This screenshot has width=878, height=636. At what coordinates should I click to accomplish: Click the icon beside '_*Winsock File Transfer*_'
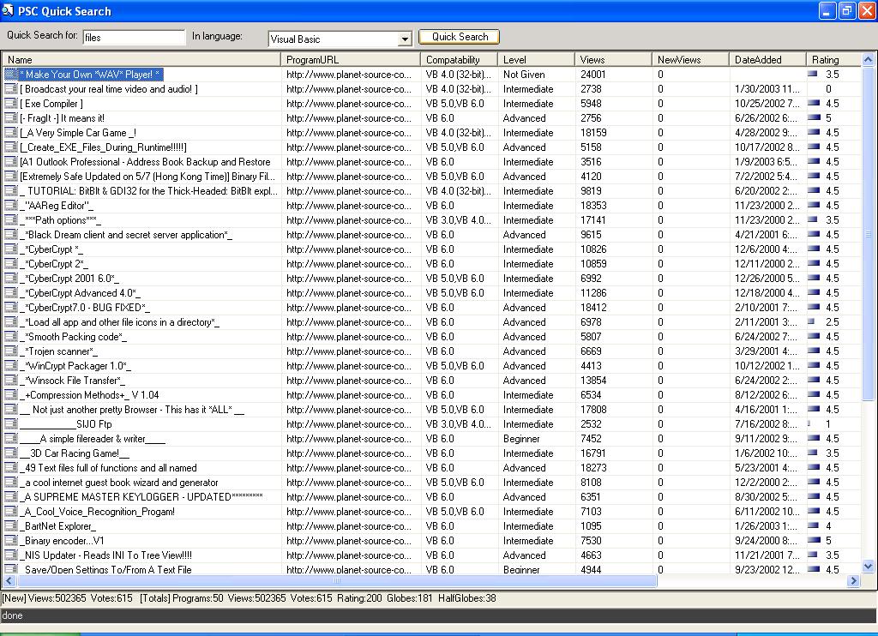click(10, 381)
